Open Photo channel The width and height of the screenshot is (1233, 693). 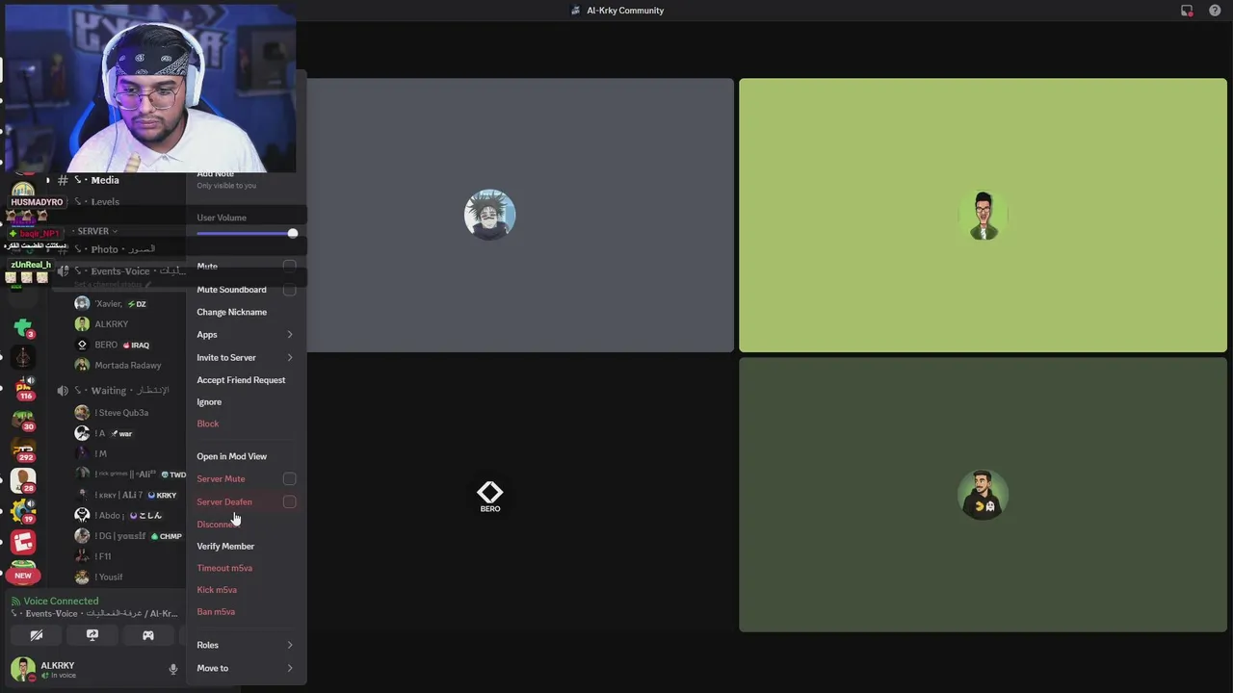[x=120, y=249]
